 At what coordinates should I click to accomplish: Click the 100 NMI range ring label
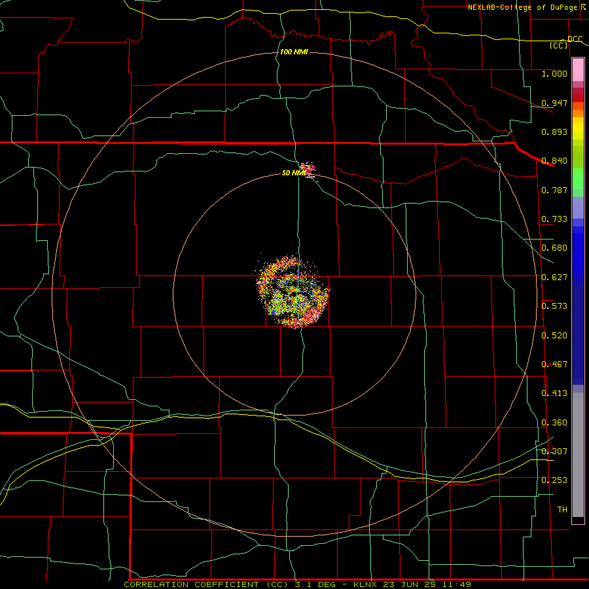[294, 52]
